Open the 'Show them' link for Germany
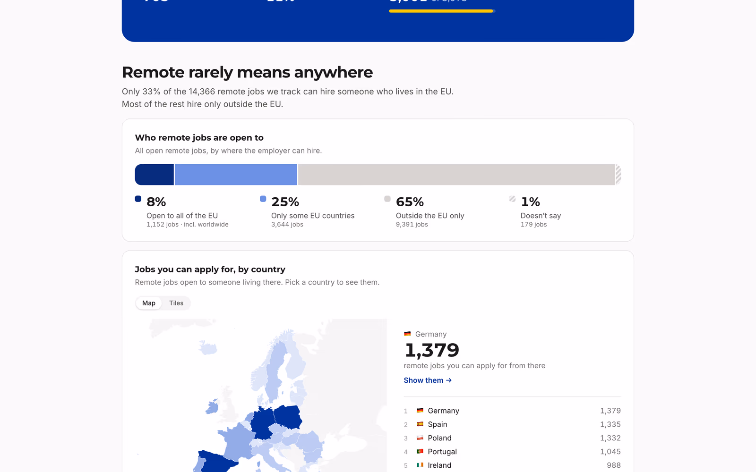The height and width of the screenshot is (472, 756). coord(428,380)
